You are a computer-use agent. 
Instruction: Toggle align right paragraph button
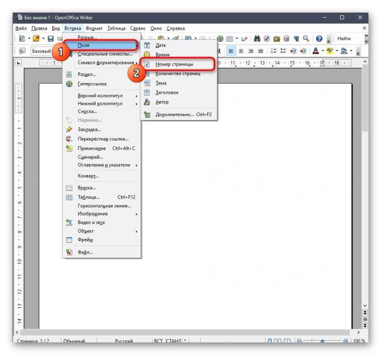251,51
